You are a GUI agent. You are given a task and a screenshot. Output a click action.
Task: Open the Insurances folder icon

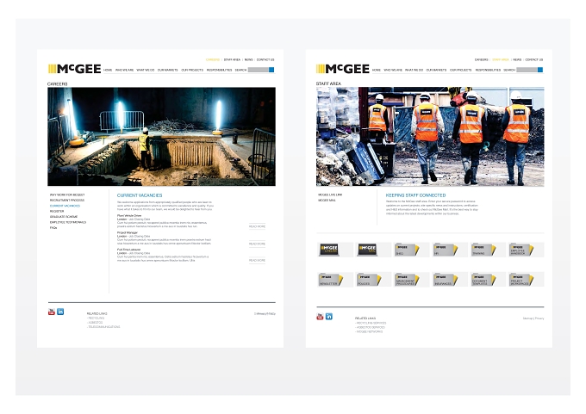[x=446, y=280]
